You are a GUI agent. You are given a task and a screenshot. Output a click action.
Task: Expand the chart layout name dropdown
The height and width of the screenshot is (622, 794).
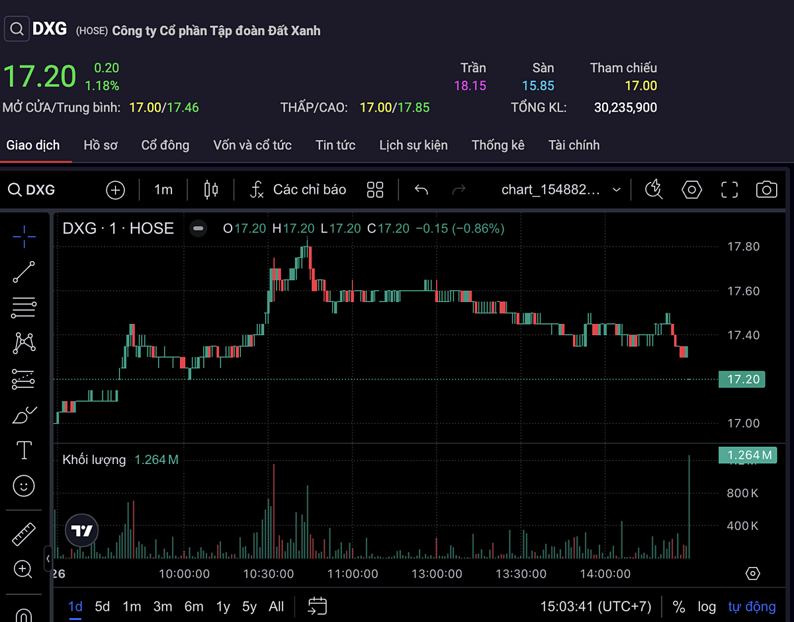tap(560, 190)
